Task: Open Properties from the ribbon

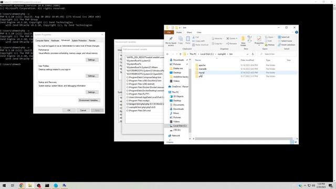Action: click(259, 41)
